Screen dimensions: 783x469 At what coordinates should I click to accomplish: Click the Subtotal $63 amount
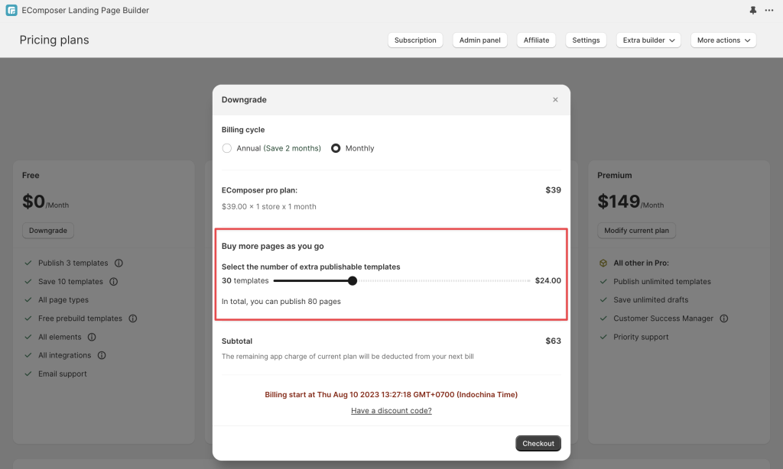pyautogui.click(x=554, y=341)
